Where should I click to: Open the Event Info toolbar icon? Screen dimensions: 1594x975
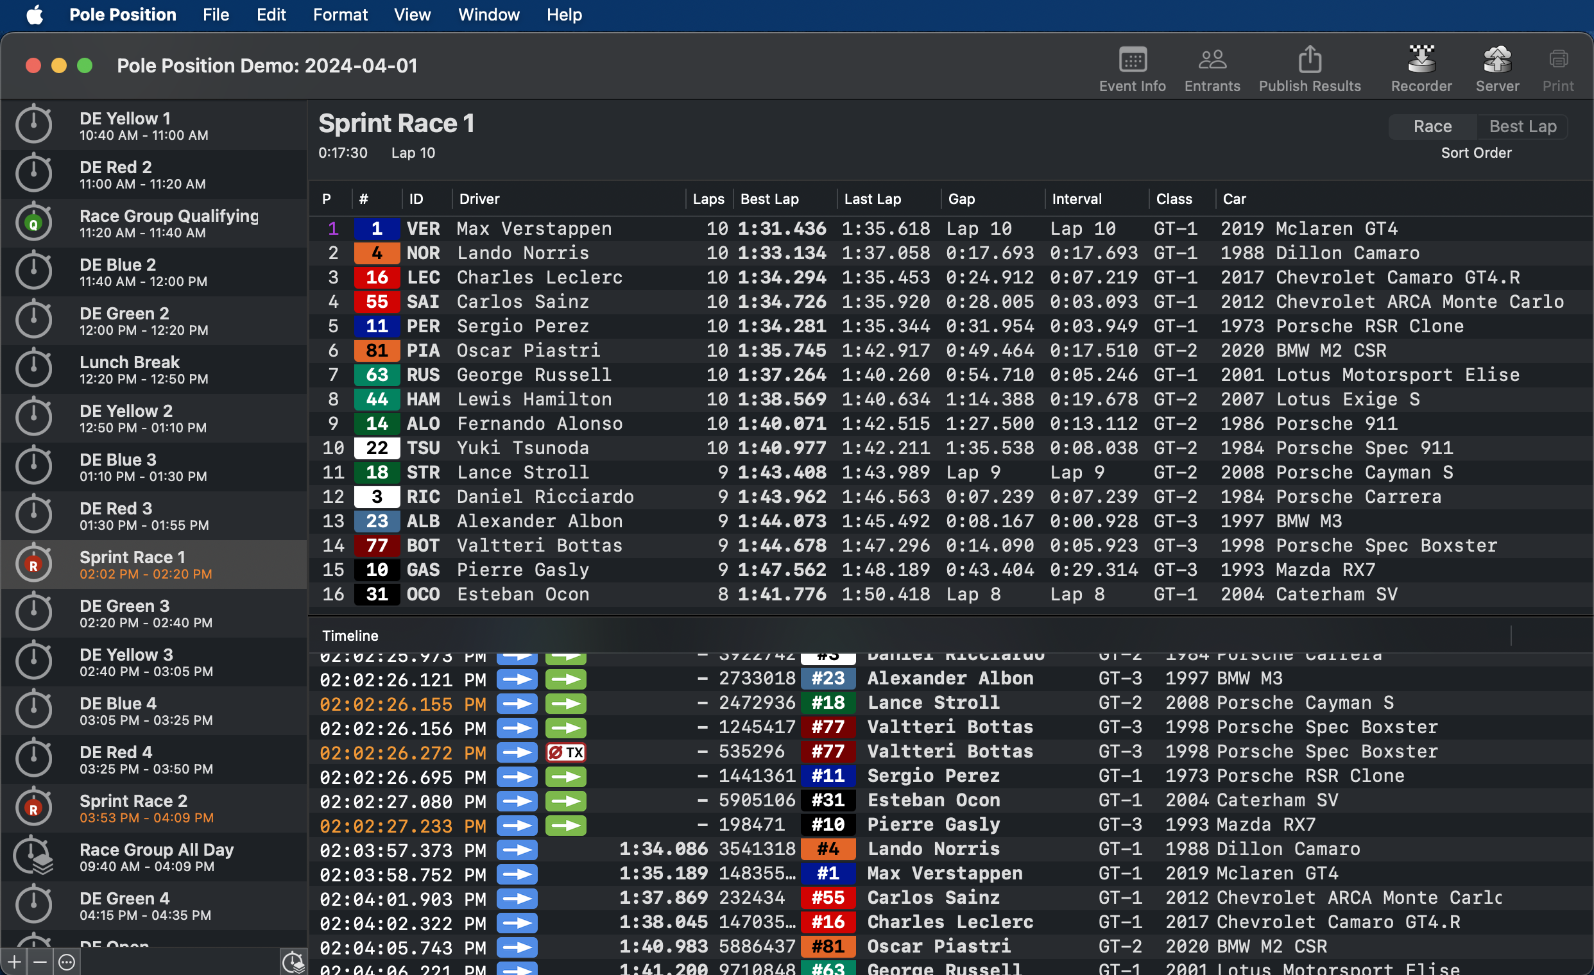tap(1132, 61)
